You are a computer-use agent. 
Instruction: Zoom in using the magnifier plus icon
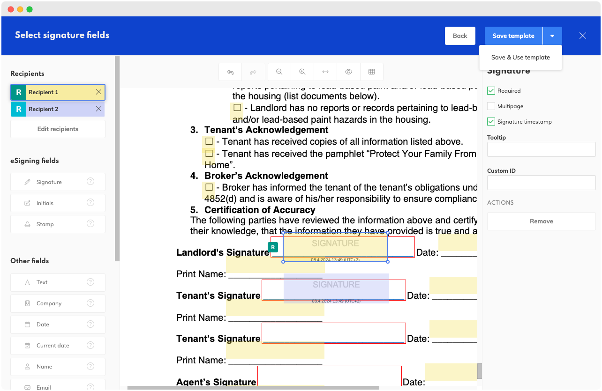pyautogui.click(x=302, y=72)
